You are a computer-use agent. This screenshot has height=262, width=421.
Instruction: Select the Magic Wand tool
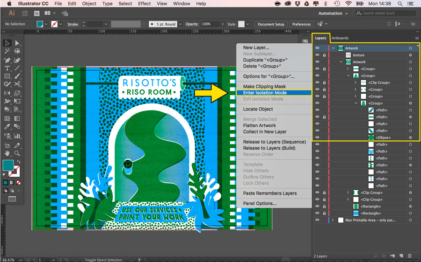7,51
